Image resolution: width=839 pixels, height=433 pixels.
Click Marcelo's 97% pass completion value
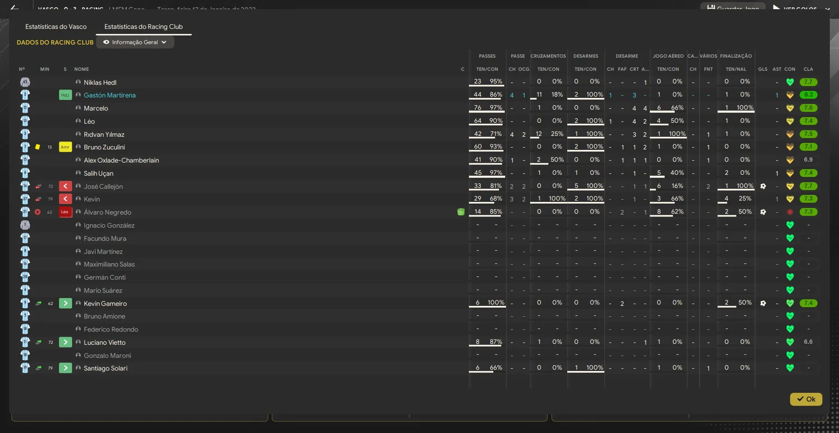496,107
